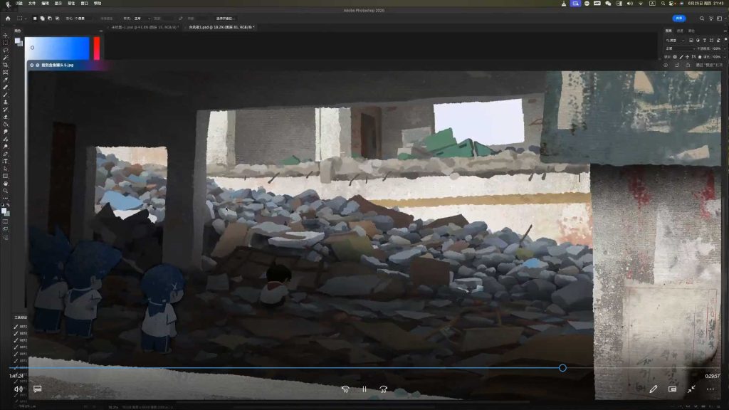Switch to the 通道 panel tab

click(680, 31)
